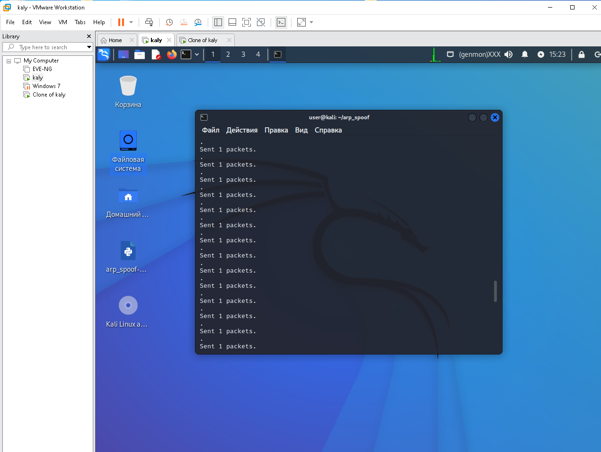Open the library search dropdown arrow
601x452 pixels.
(89, 47)
